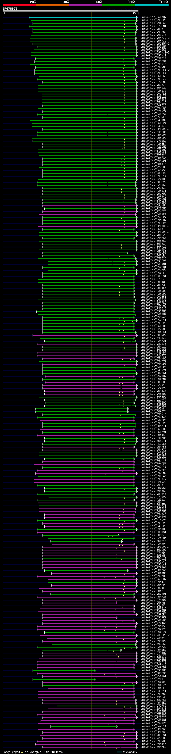Image resolution: width=171 pixels, height=754 pixels.
Task: Choose entry UniRef100_B9EU29
Action: tap(153, 97)
